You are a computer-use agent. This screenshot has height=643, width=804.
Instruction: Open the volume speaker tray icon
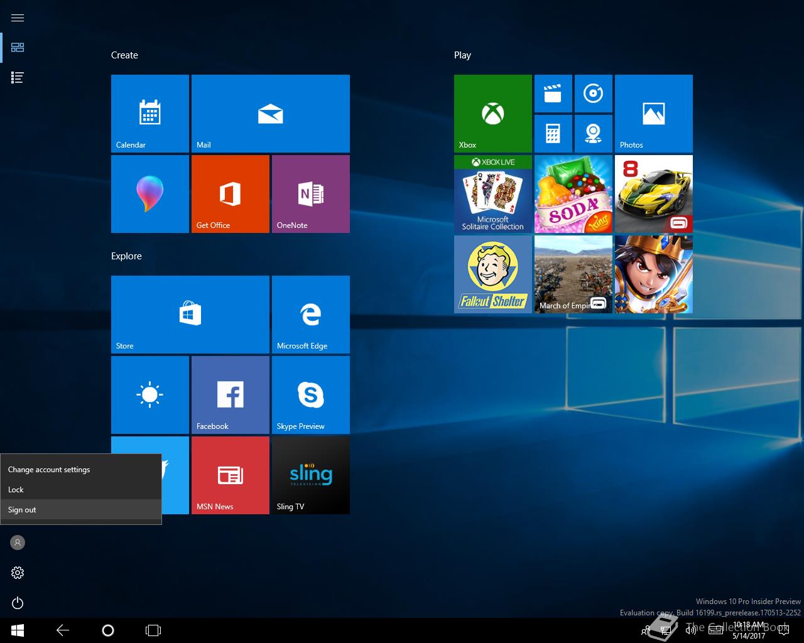point(690,630)
